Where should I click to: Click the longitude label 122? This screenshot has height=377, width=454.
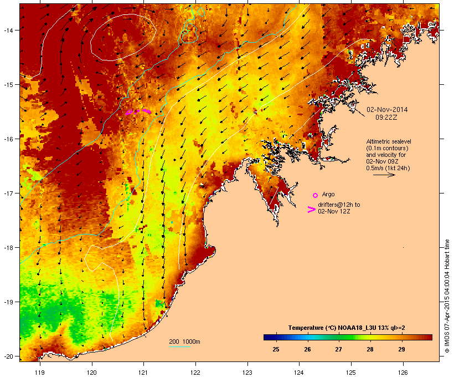click(x=195, y=373)
